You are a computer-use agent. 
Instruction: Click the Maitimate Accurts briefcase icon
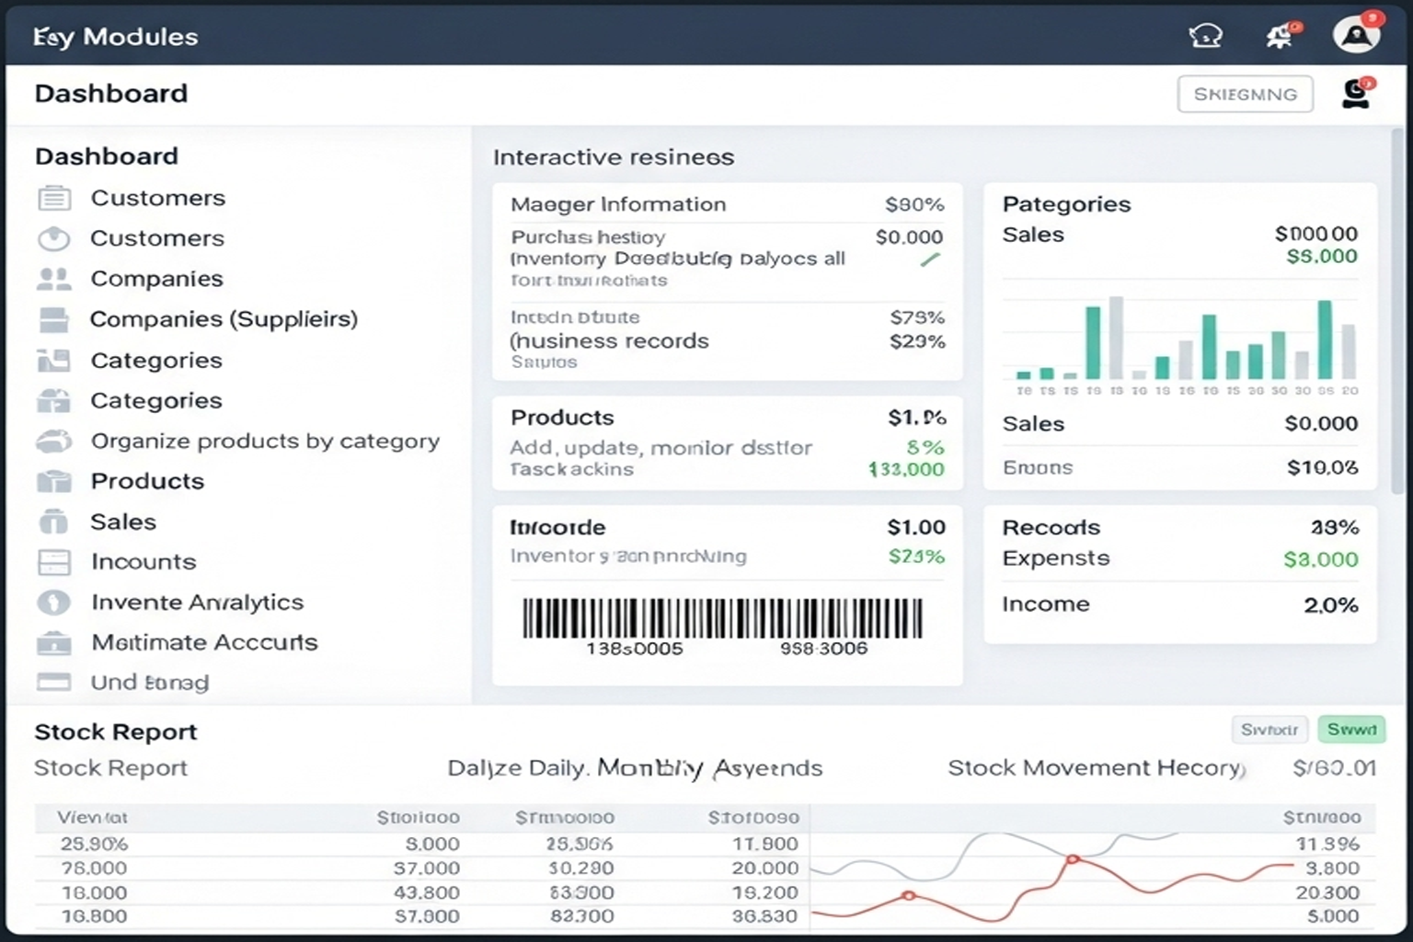pyautogui.click(x=54, y=643)
